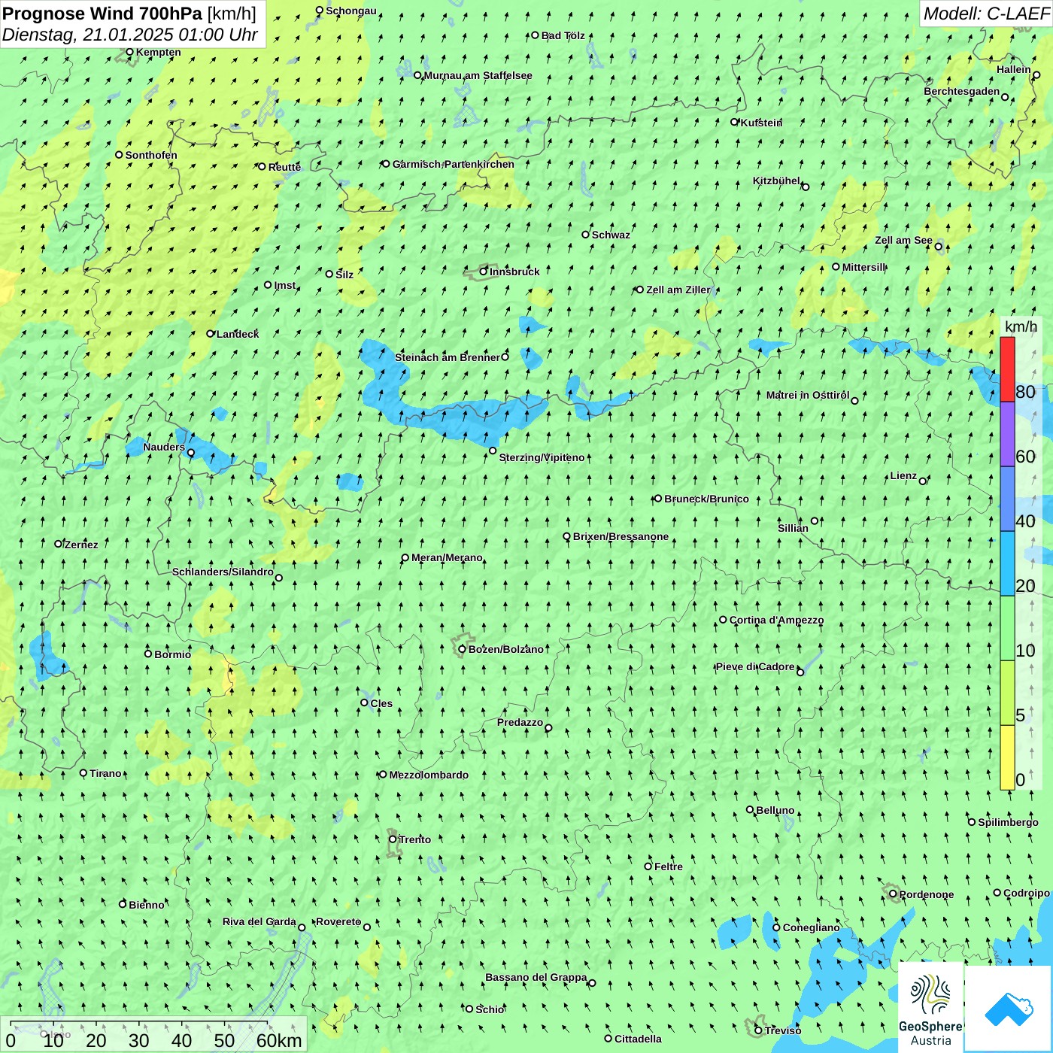
Task: Click the Landeck marker circle
Action: (211, 334)
